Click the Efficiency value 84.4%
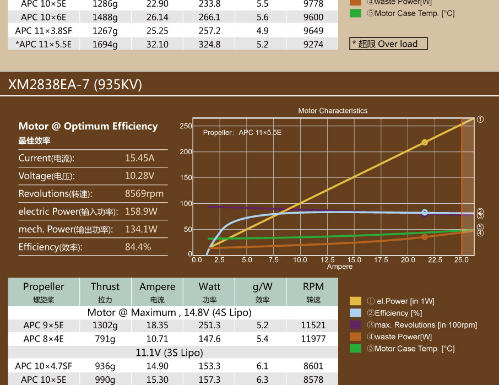Viewport: 499px width, 385px height. [x=138, y=247]
